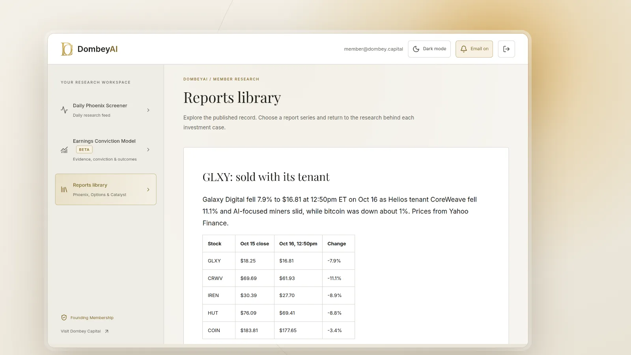631x355 pixels.
Task: Click the -8.9% change for IREN
Action: (334, 295)
